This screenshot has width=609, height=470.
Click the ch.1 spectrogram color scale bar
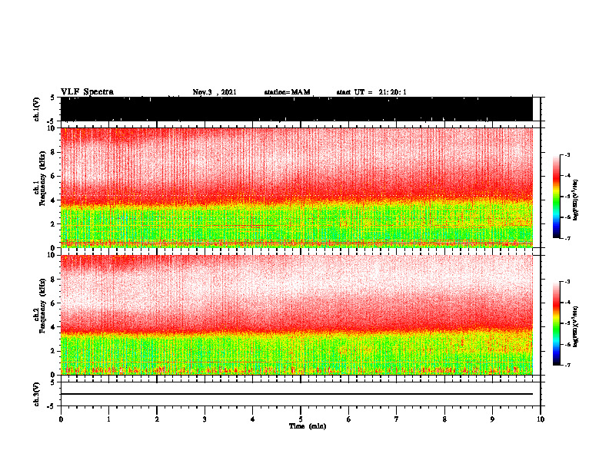[556, 197]
